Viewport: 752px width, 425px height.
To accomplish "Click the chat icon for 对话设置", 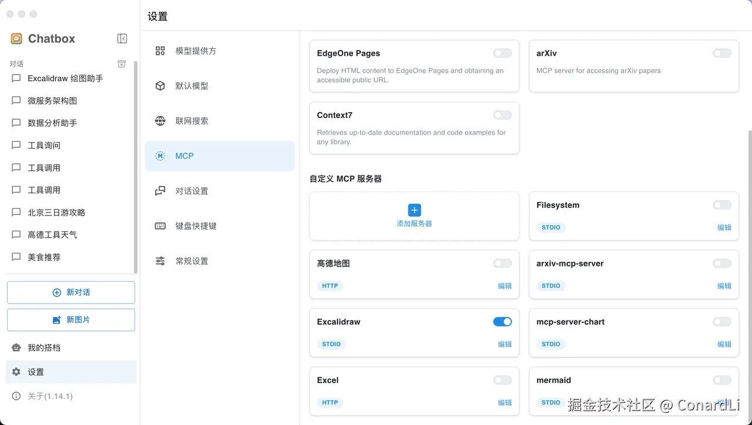I will [x=160, y=191].
